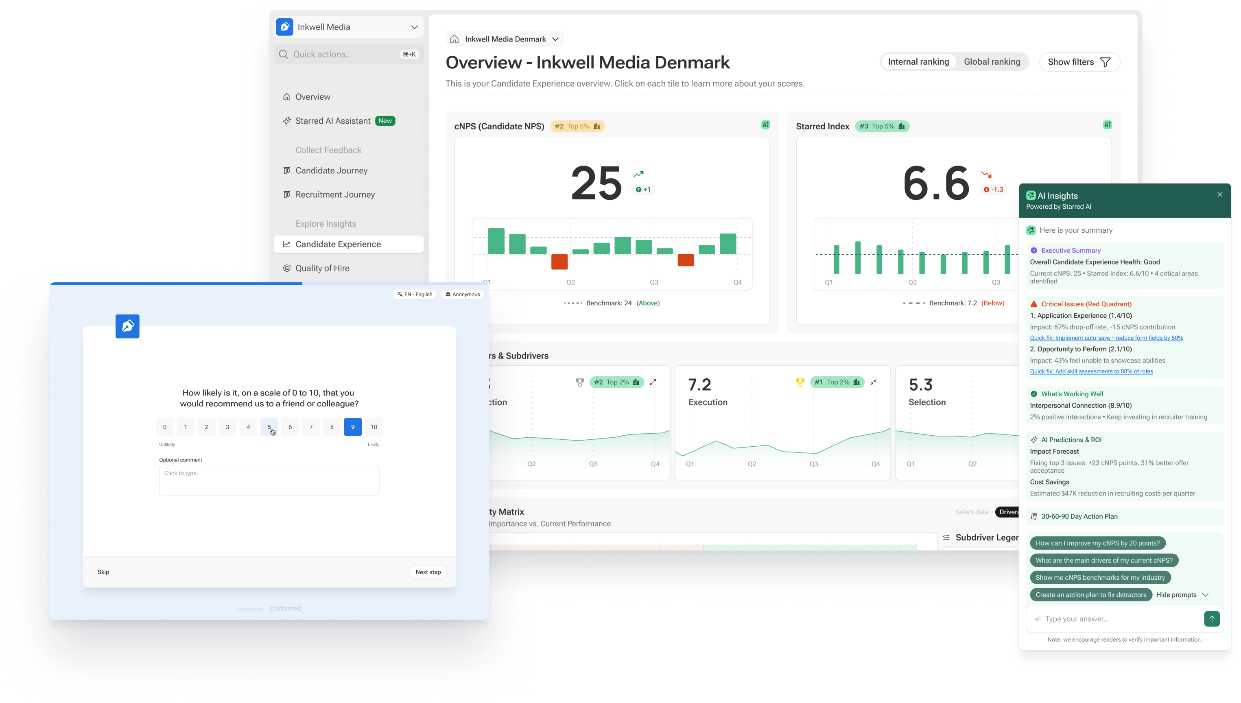Select the Drivers data toggle in matrix

tap(1007, 512)
